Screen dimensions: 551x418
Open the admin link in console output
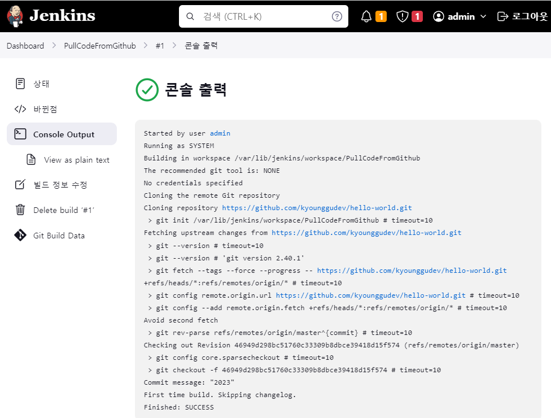click(x=220, y=133)
